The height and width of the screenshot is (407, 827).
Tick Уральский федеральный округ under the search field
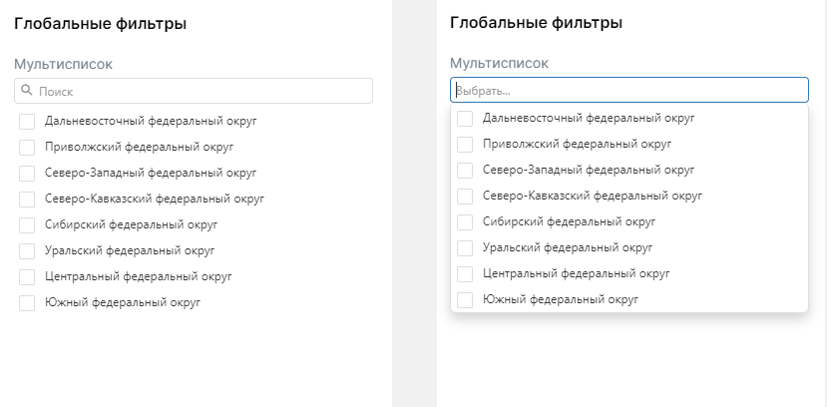pyautogui.click(x=27, y=250)
